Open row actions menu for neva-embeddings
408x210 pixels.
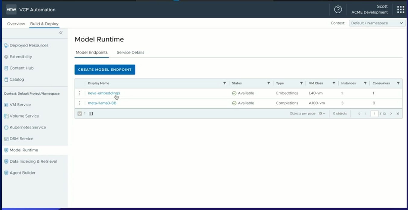[x=80, y=93]
